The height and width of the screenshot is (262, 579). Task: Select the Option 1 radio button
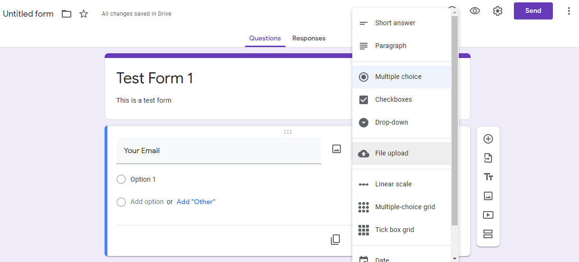(121, 179)
